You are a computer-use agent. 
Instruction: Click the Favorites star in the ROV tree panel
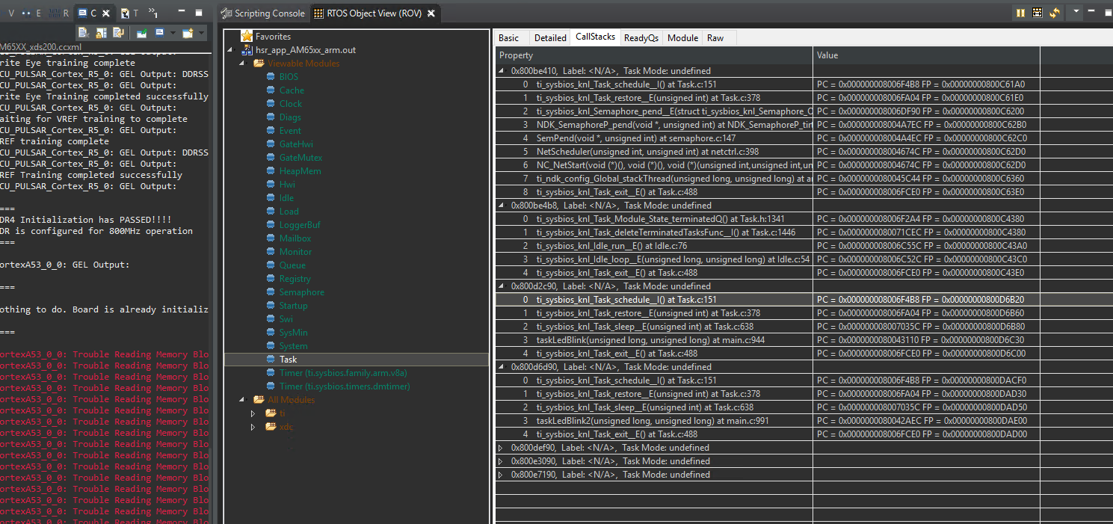point(247,35)
